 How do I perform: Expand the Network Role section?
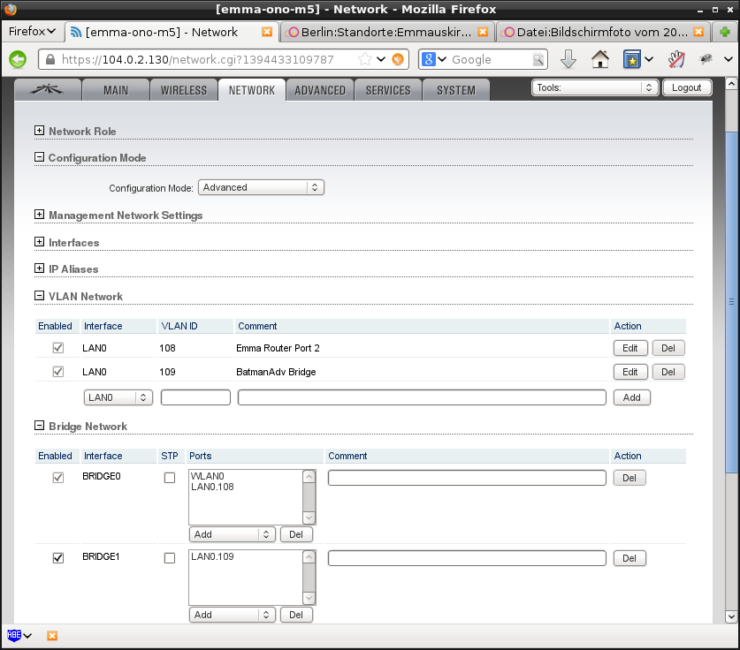pos(39,131)
